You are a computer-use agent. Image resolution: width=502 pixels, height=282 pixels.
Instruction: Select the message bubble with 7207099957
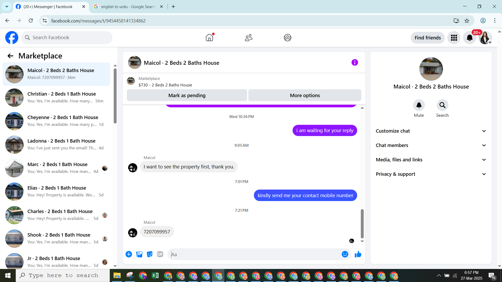click(x=157, y=232)
